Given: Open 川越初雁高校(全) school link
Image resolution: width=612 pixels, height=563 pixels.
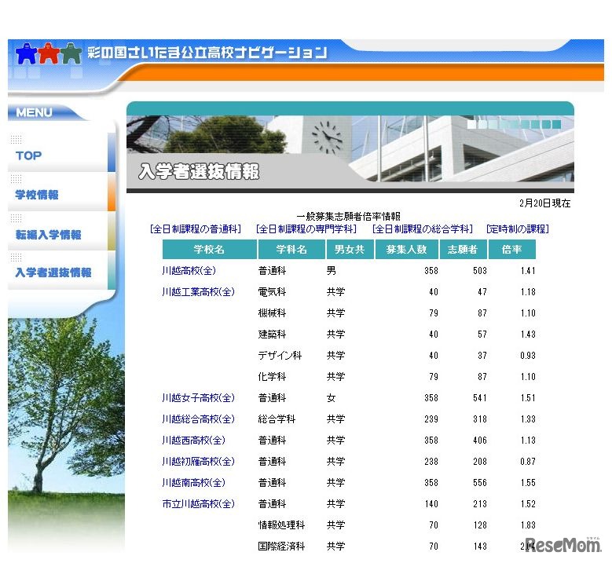Looking at the screenshot, I should click(198, 462).
